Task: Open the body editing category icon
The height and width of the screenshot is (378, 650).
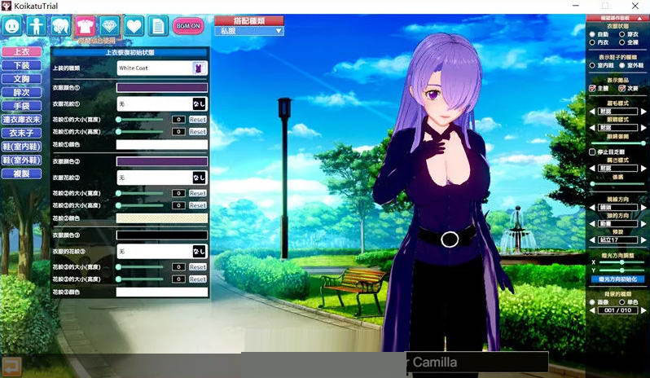Action: [37, 26]
